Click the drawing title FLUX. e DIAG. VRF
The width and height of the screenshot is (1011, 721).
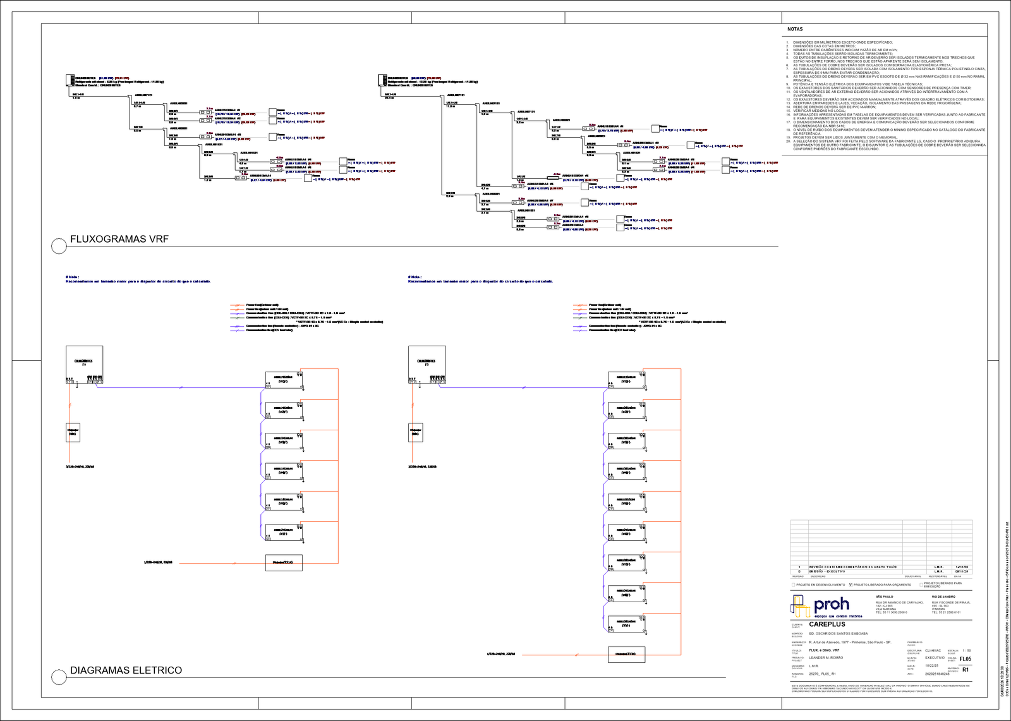click(x=824, y=650)
